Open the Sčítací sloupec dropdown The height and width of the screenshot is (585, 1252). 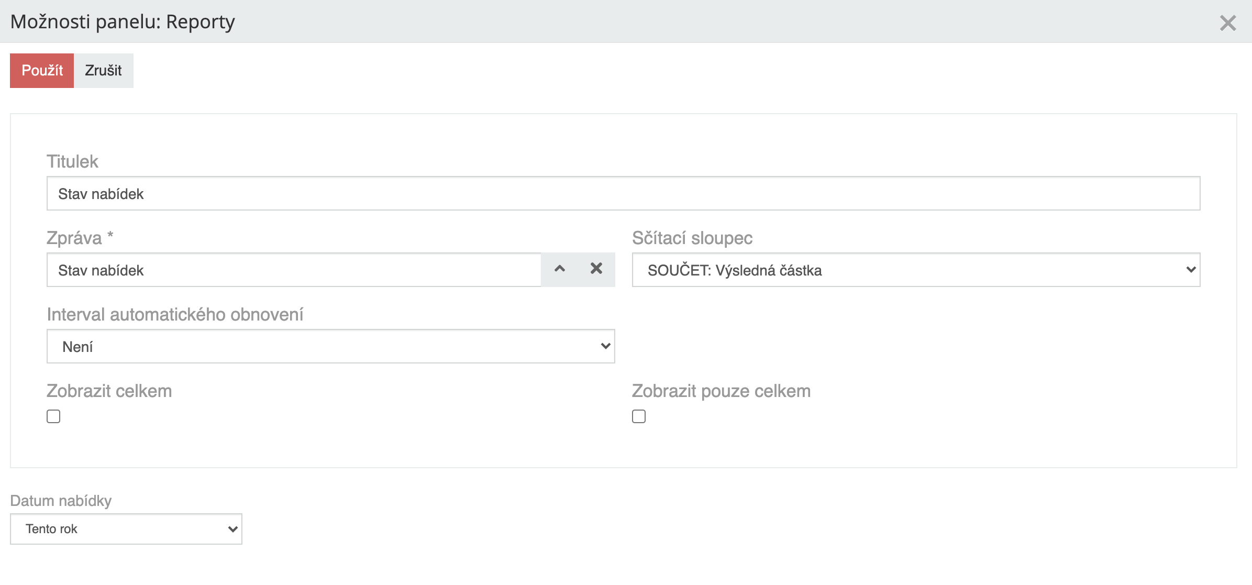pos(916,270)
